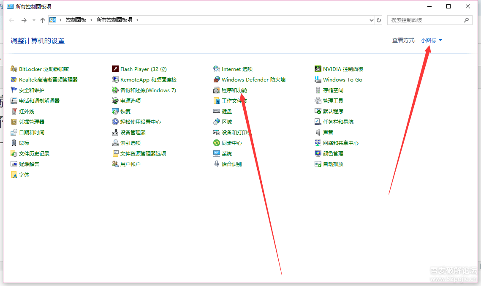Image resolution: width=481 pixels, height=286 pixels.
Task: Click the up-one-level arrow button
Action: click(x=42, y=20)
